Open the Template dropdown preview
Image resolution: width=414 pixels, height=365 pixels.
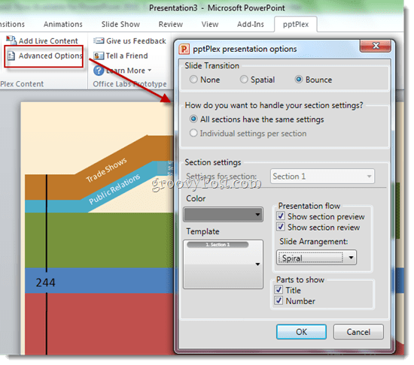click(x=223, y=264)
